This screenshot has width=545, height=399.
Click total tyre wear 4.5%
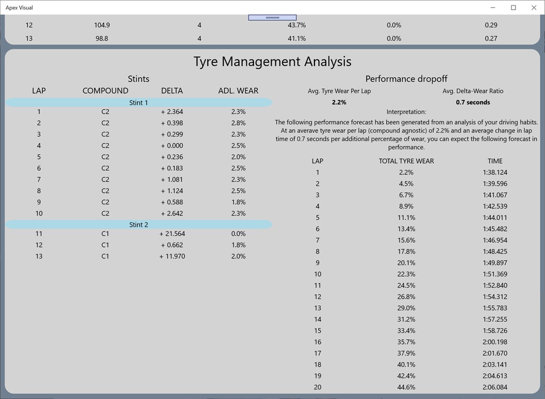[406, 184]
